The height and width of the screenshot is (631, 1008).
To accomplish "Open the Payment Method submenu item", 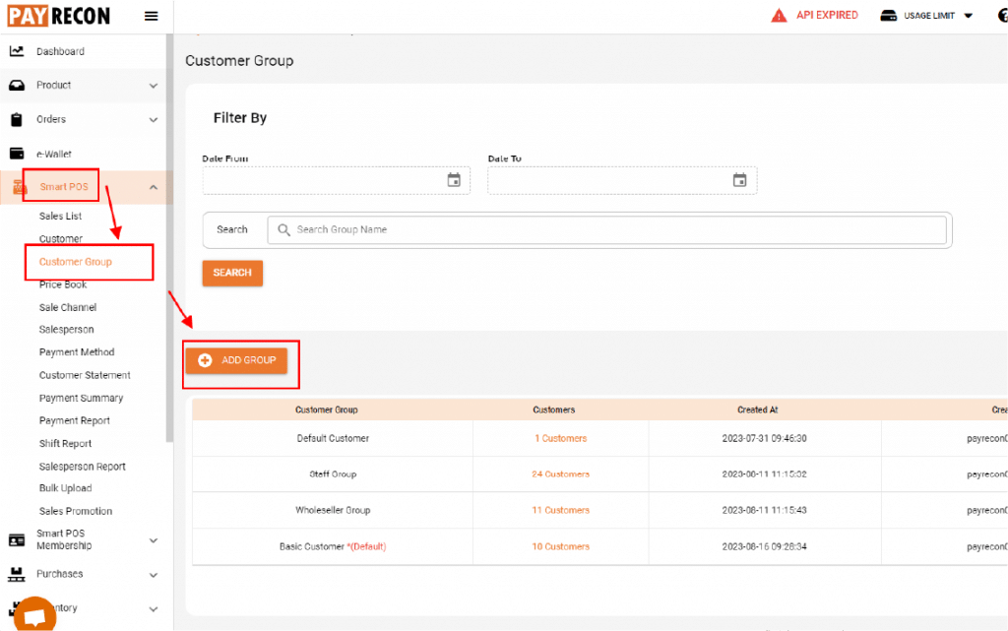I will pyautogui.click(x=77, y=352).
